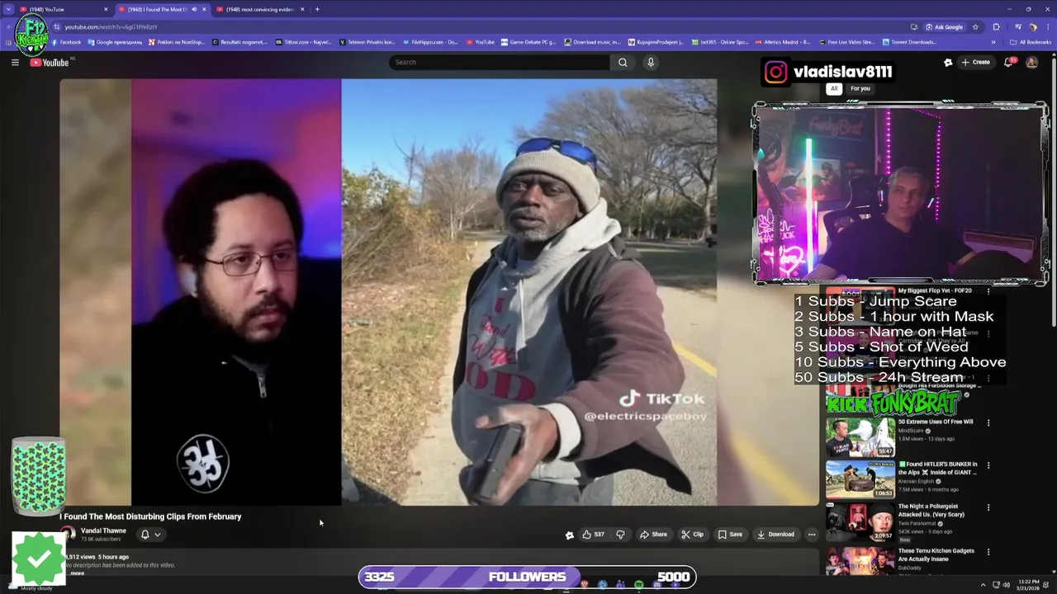Bookmark this page with the star icon

pos(975,26)
